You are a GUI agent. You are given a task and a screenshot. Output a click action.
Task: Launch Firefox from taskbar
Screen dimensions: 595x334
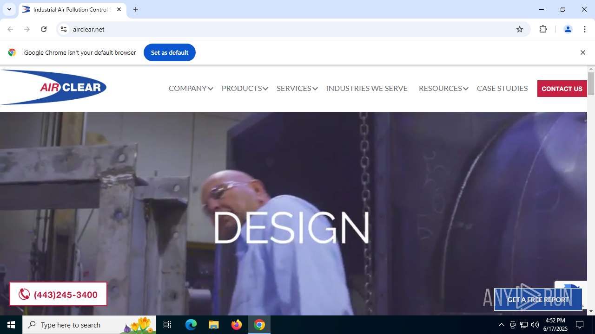coord(237,325)
